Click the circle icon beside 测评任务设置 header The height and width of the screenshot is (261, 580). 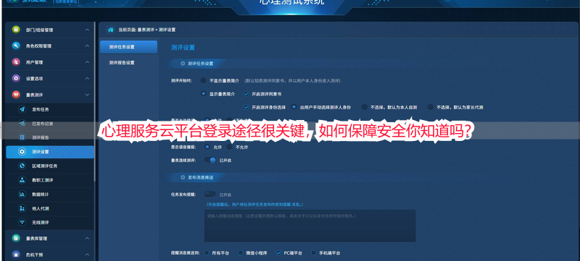pyautogui.click(x=183, y=64)
